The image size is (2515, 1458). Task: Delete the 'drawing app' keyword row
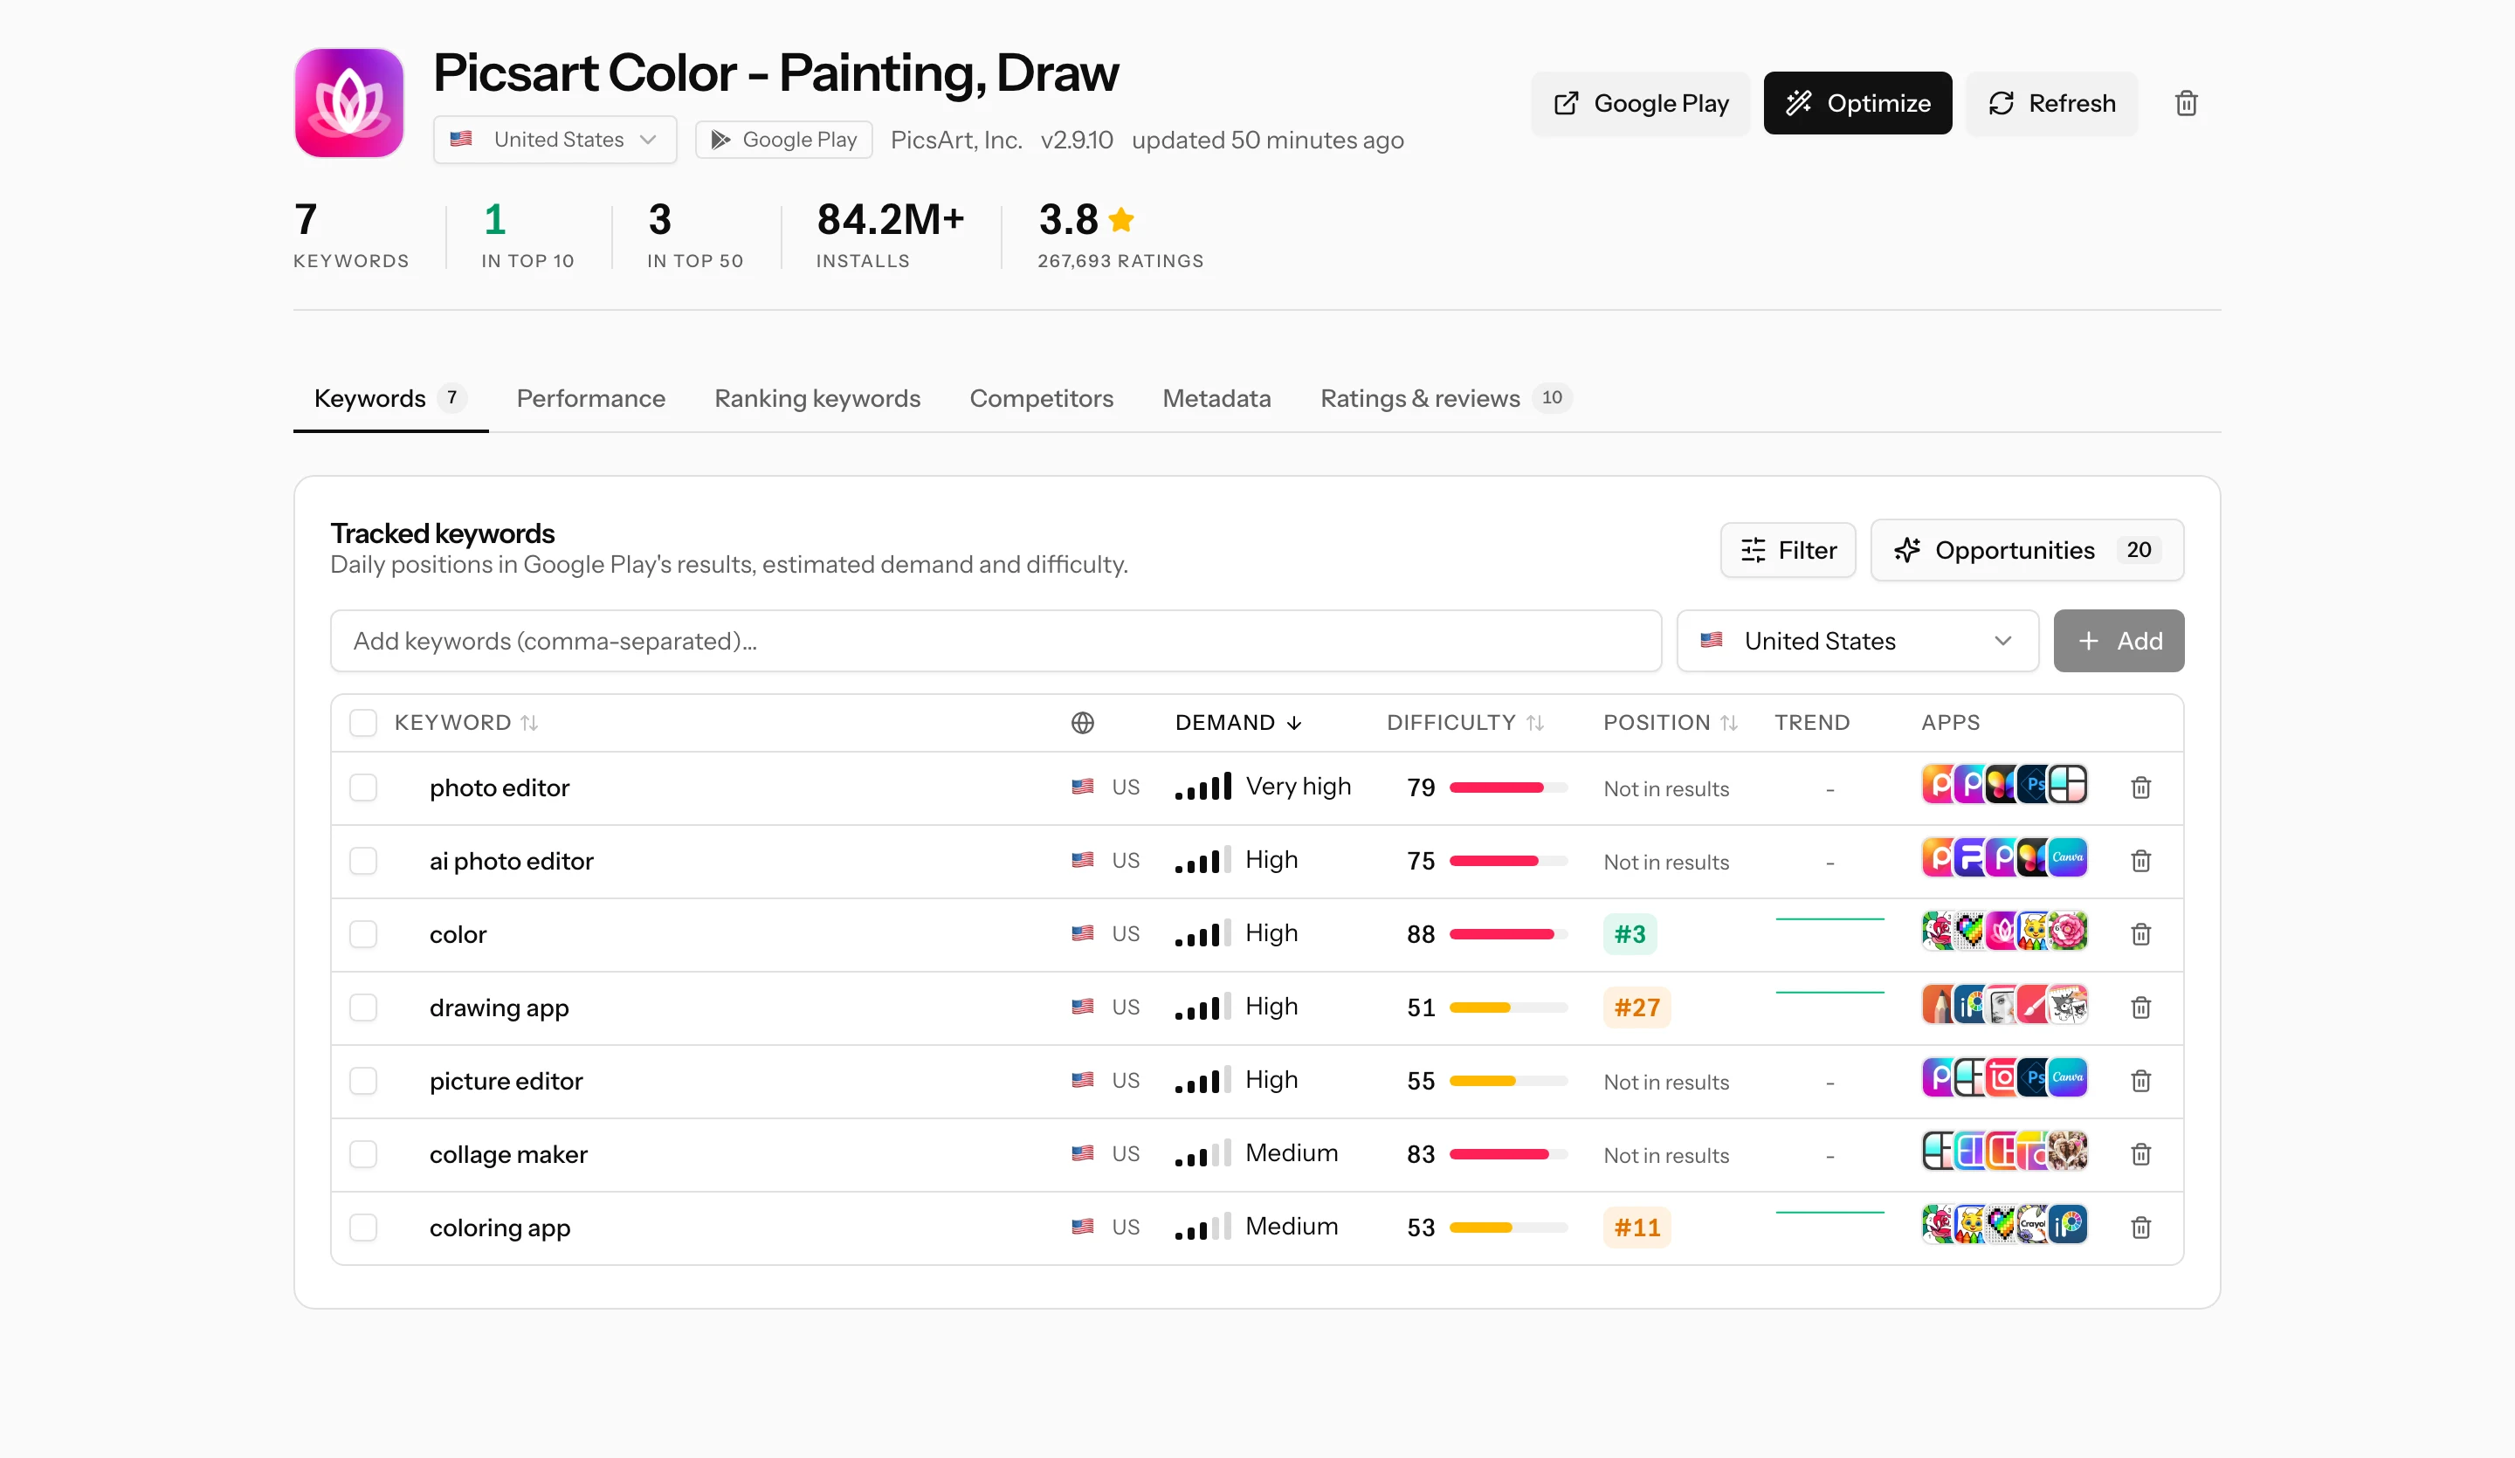(x=2140, y=1007)
